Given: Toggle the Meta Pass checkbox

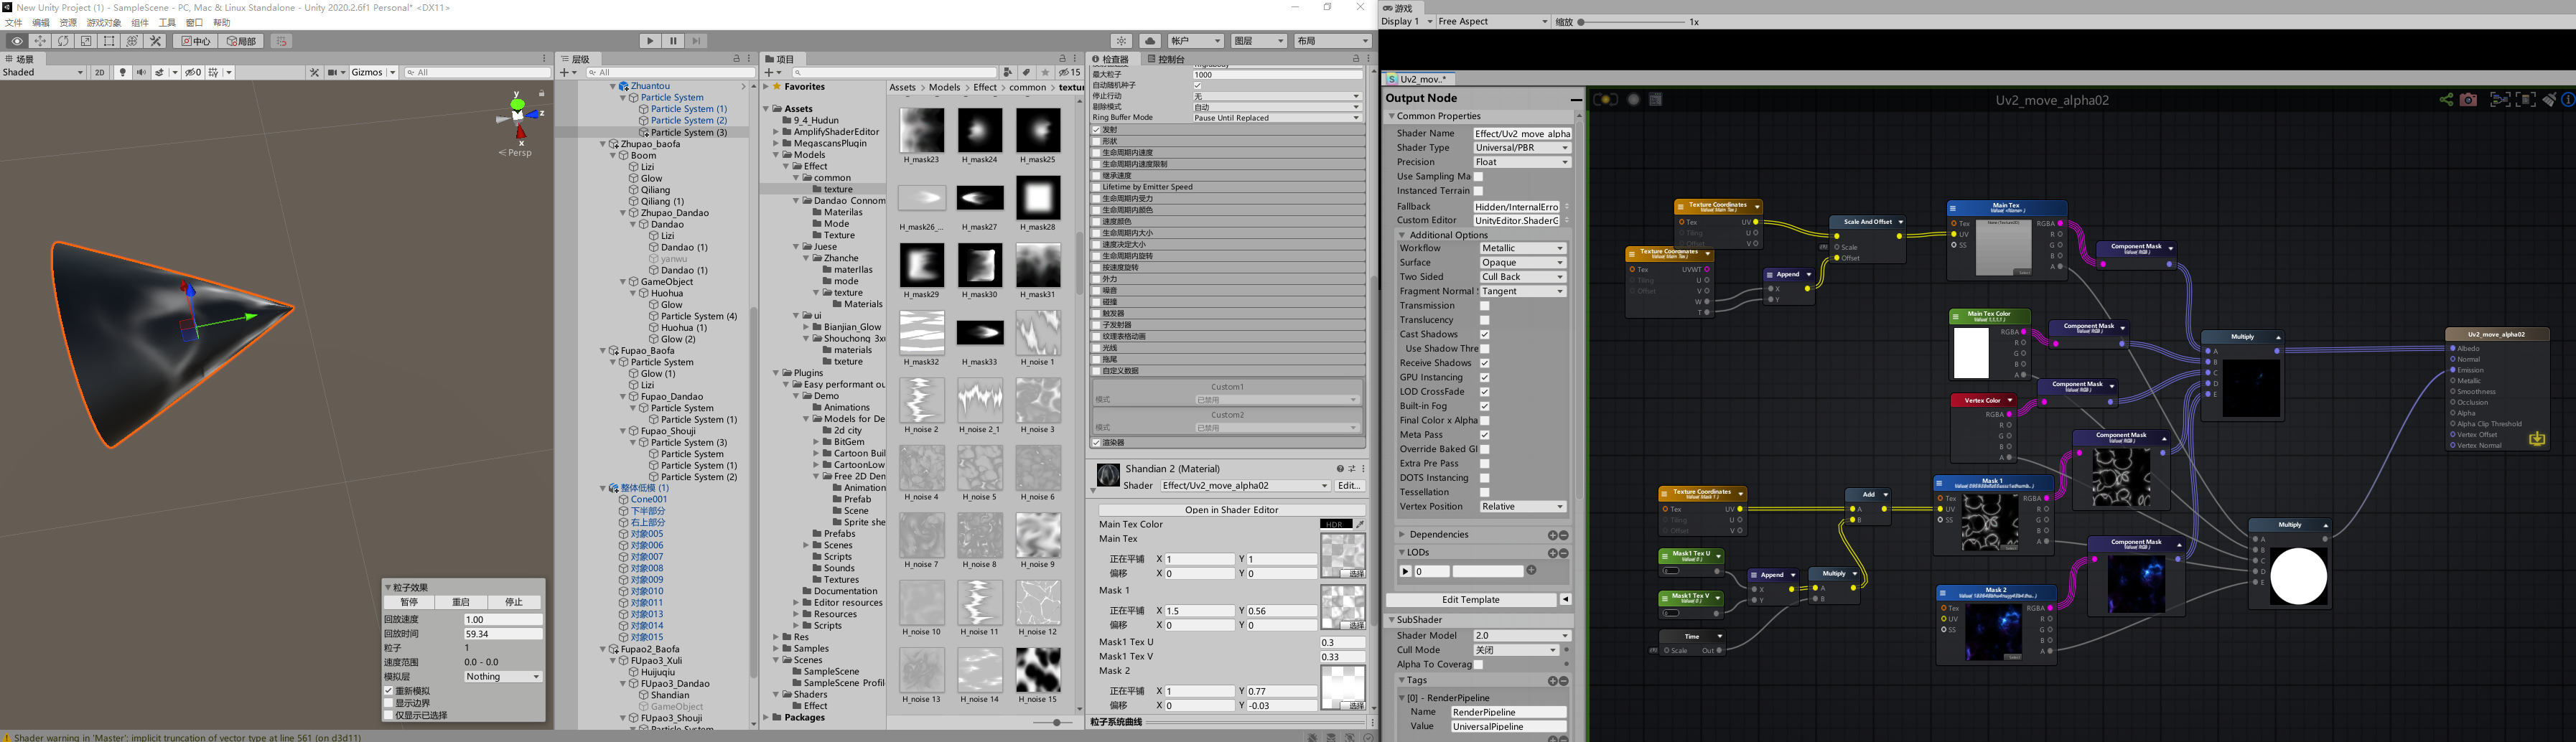Looking at the screenshot, I should tap(1484, 435).
